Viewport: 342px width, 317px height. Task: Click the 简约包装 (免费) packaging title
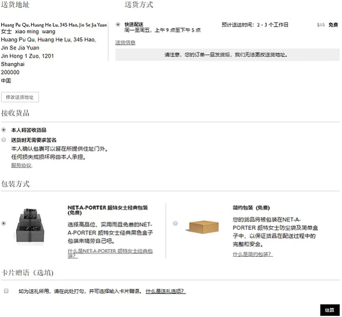251,208
